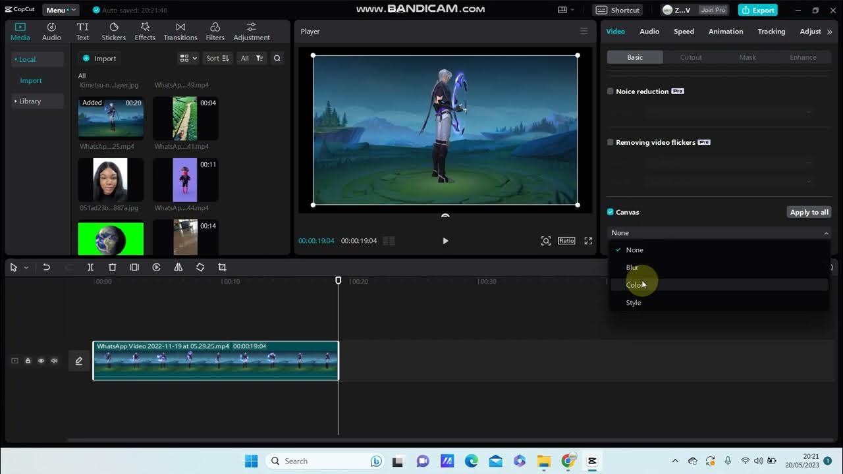Hide the video track with eye icon
Viewport: 843px width, 474px height.
tap(41, 361)
